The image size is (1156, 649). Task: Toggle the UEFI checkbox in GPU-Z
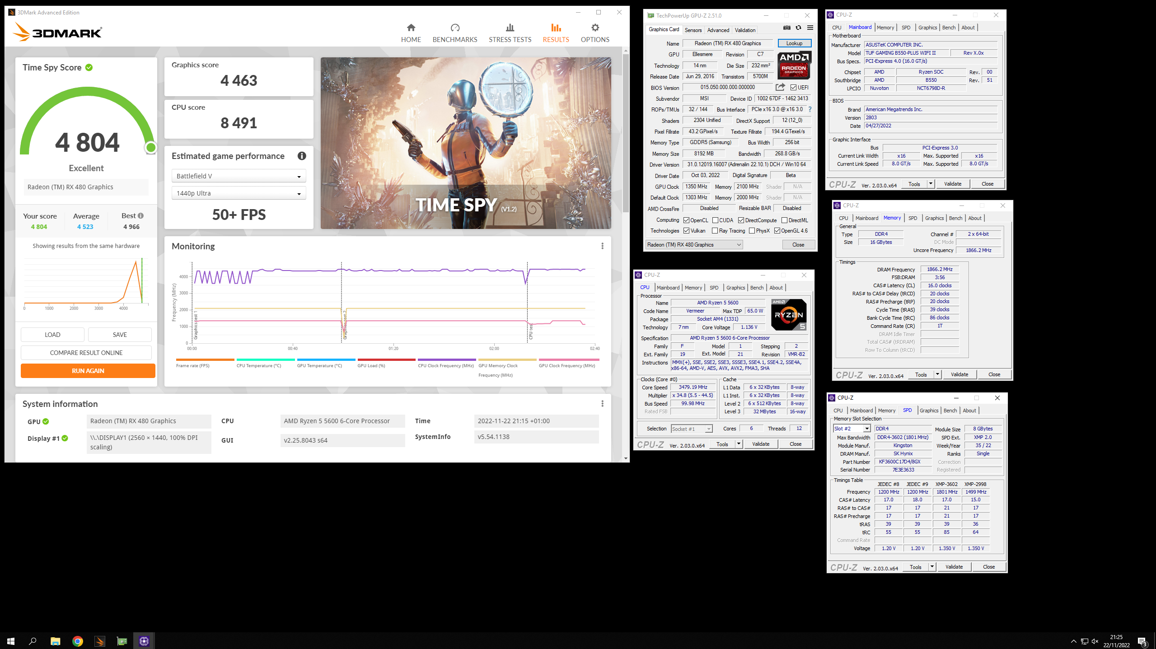click(x=793, y=88)
